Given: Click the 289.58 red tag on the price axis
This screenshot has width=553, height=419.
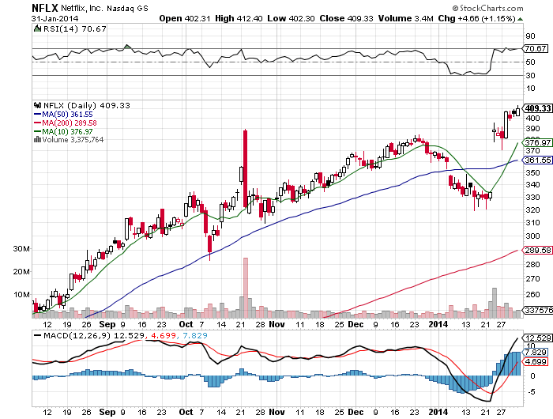Looking at the screenshot, I should coord(538,251).
